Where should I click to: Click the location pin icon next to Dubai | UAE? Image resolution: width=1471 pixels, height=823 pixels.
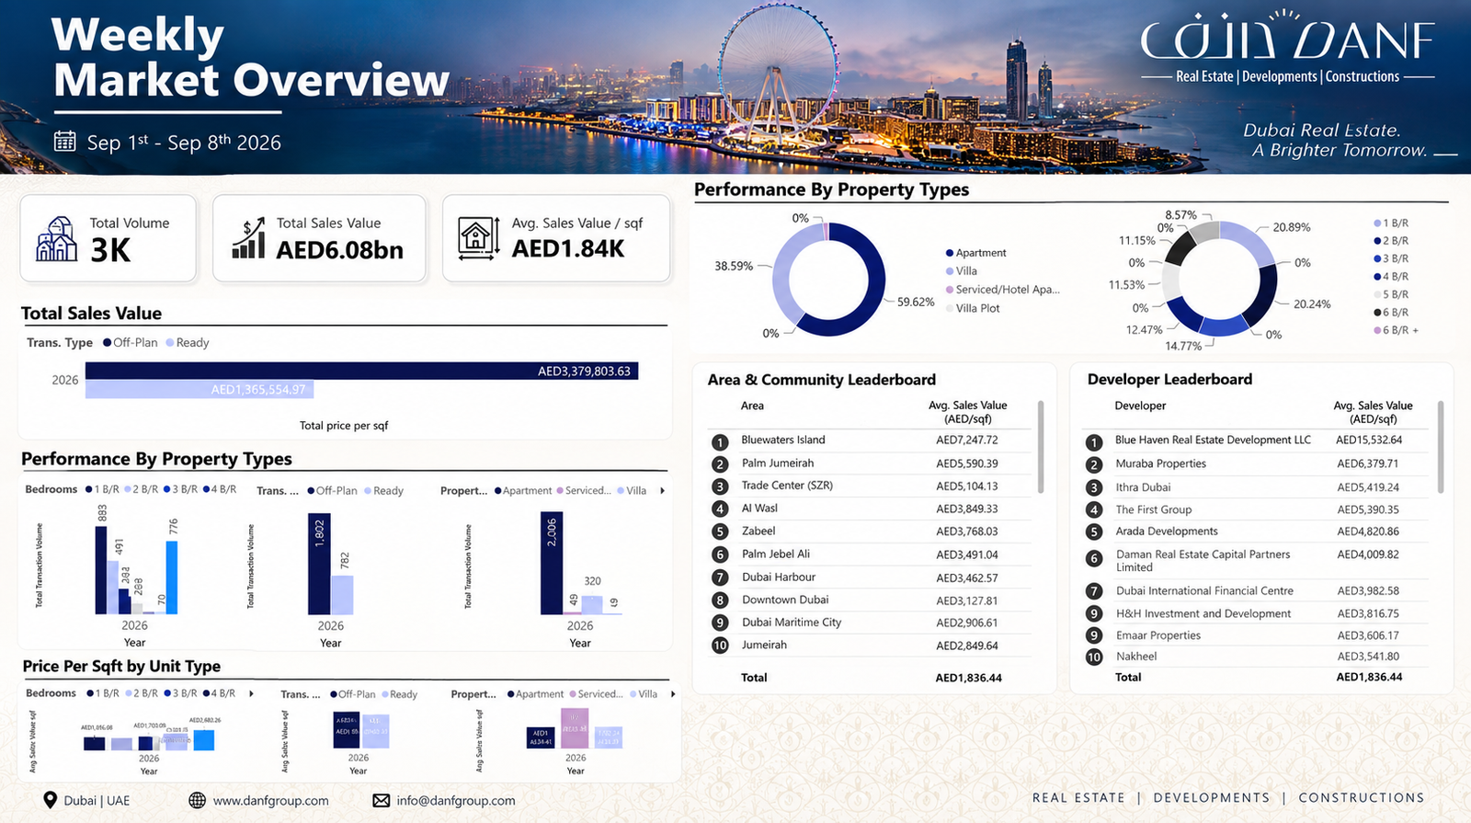(x=51, y=800)
